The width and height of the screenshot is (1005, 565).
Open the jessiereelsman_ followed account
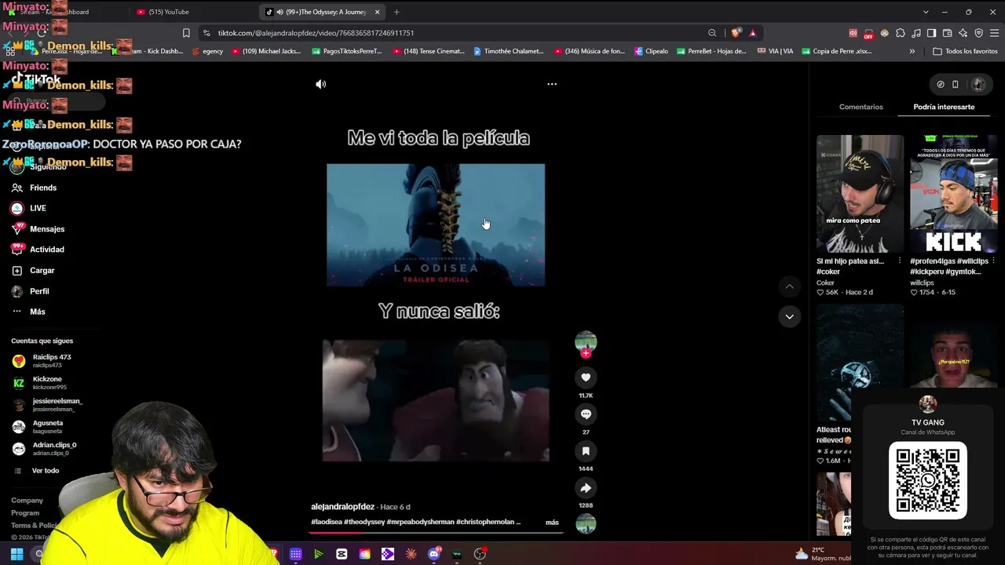(47, 405)
